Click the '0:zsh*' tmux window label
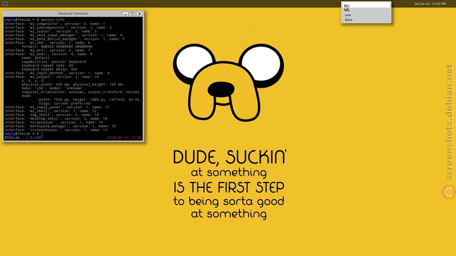456x256 pixels. [x=36, y=137]
